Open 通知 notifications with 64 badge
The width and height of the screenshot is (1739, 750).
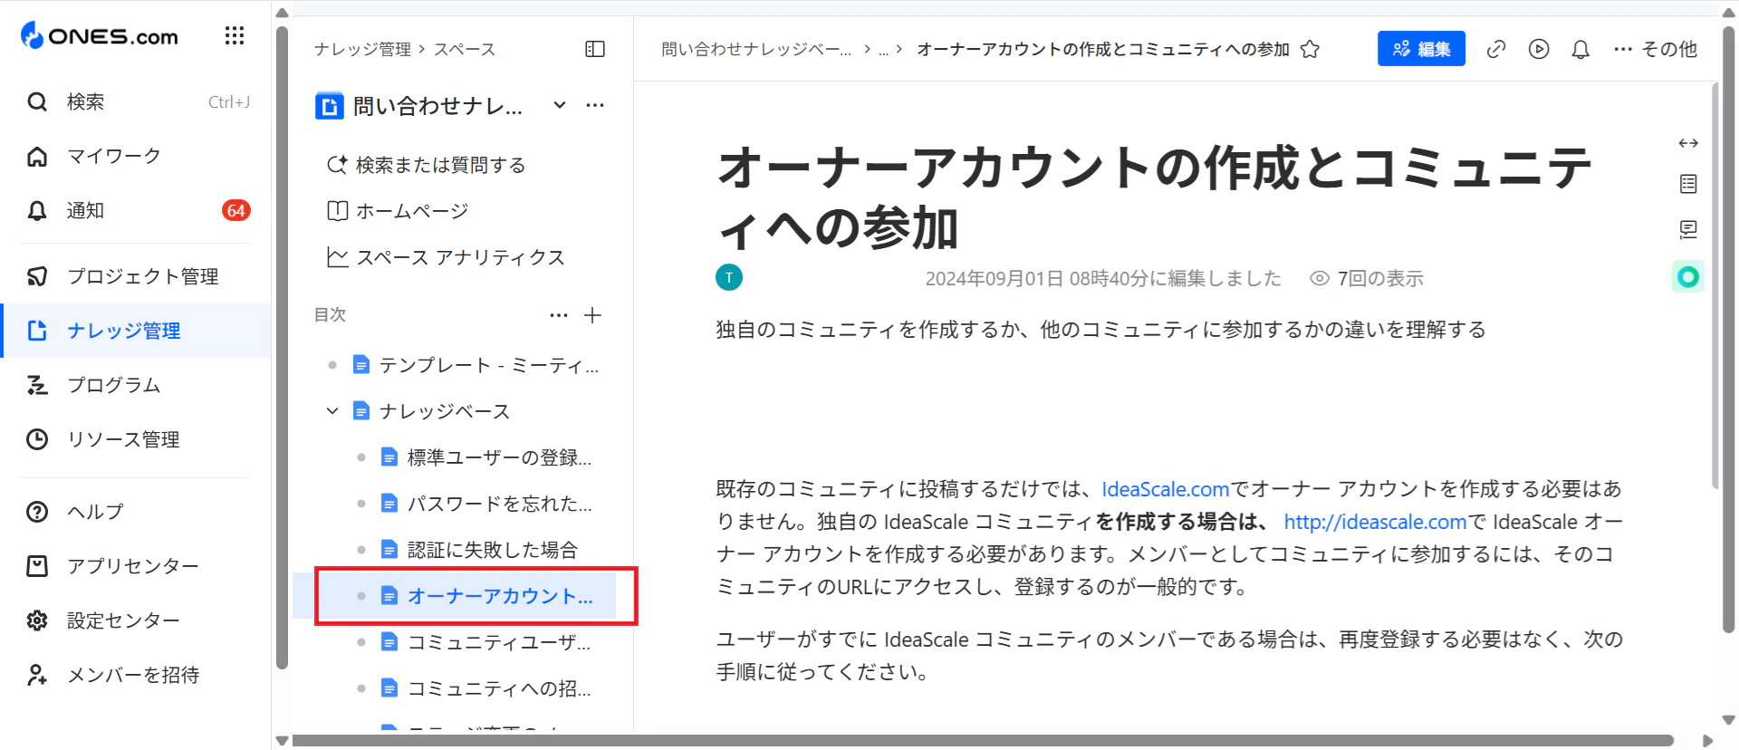(137, 211)
